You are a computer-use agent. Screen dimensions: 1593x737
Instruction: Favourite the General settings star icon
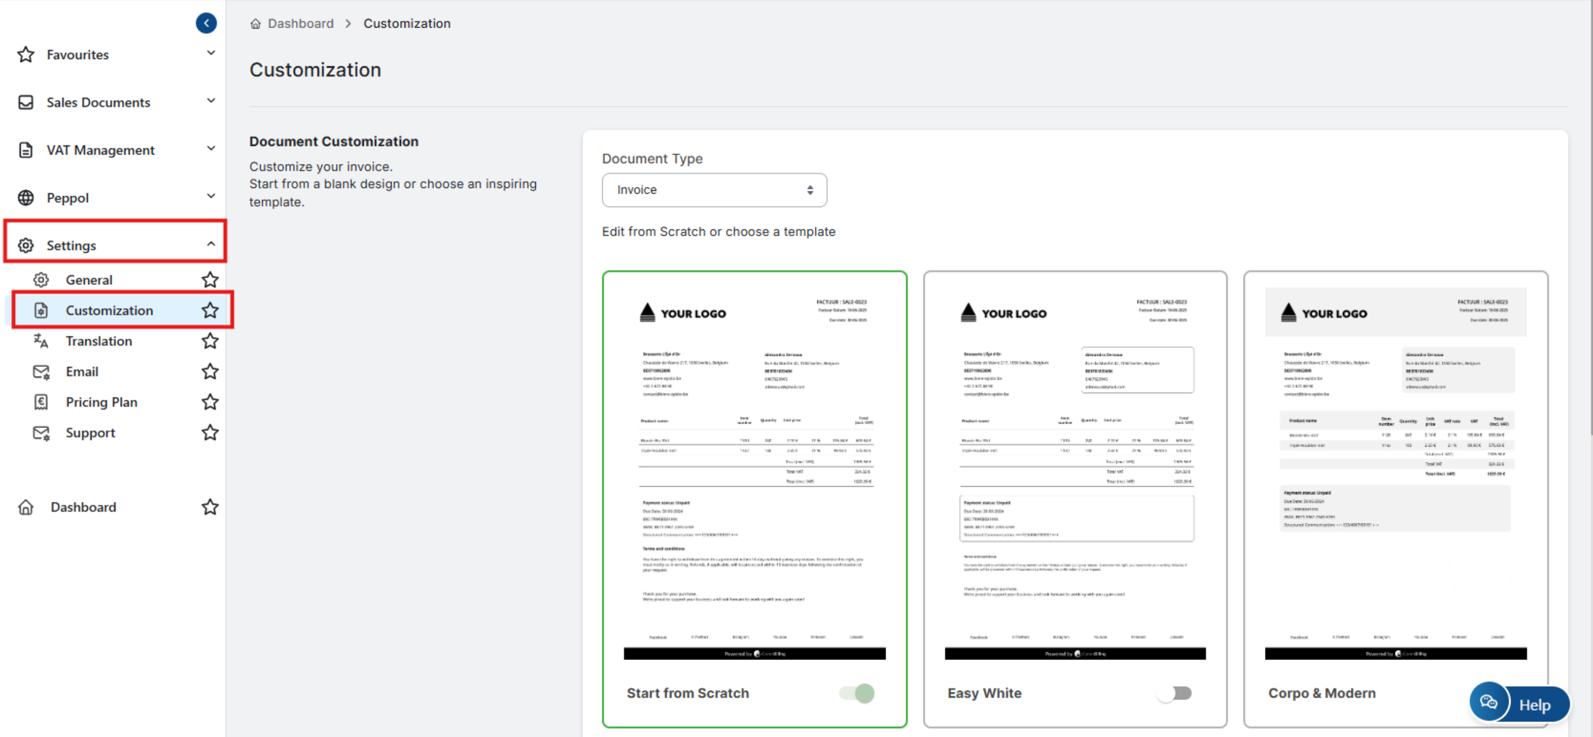210,280
